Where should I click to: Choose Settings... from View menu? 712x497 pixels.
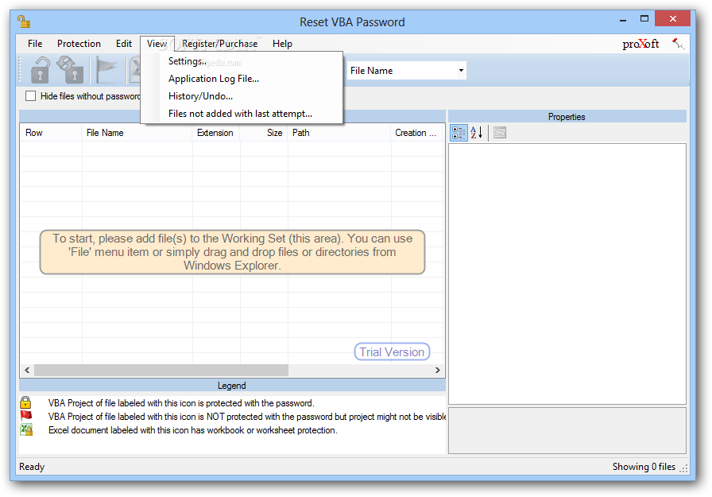pos(242,61)
